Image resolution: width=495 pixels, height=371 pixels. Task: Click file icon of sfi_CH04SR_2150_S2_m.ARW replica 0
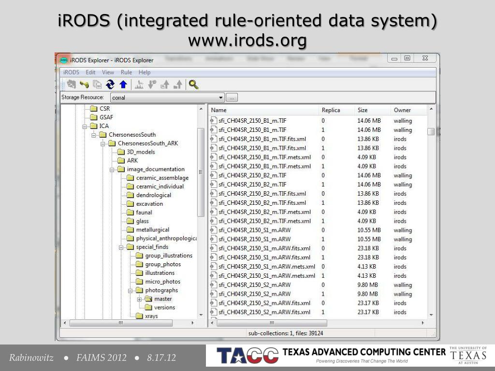pos(213,285)
